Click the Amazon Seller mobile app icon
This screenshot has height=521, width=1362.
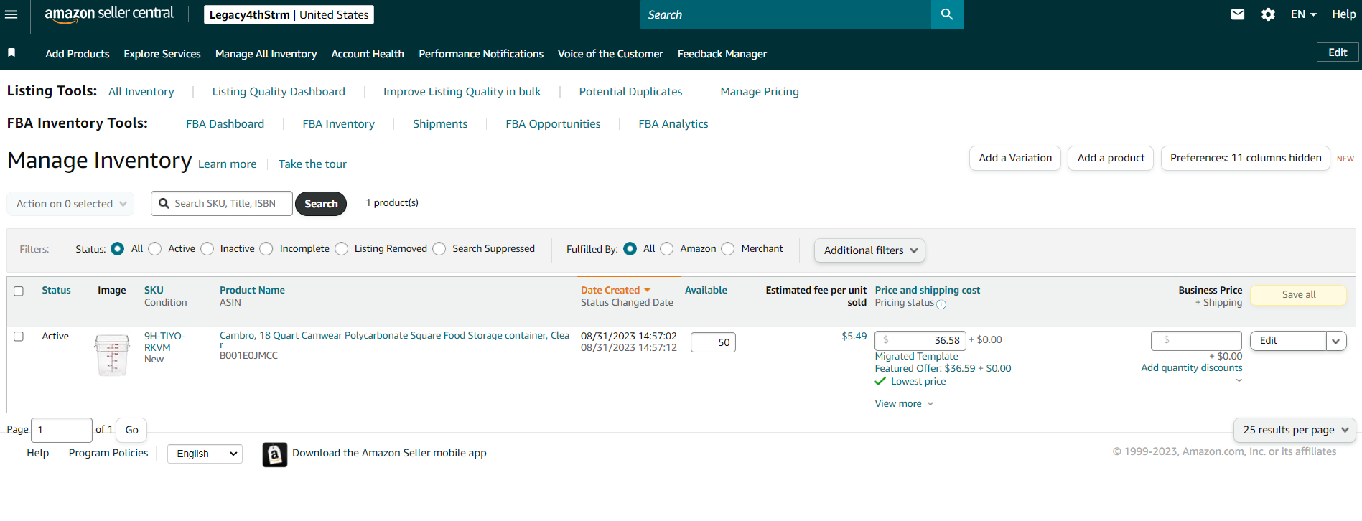(x=275, y=454)
